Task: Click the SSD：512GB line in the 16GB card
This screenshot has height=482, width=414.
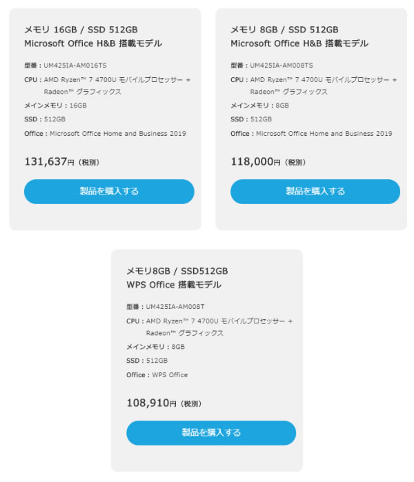Action: [45, 119]
